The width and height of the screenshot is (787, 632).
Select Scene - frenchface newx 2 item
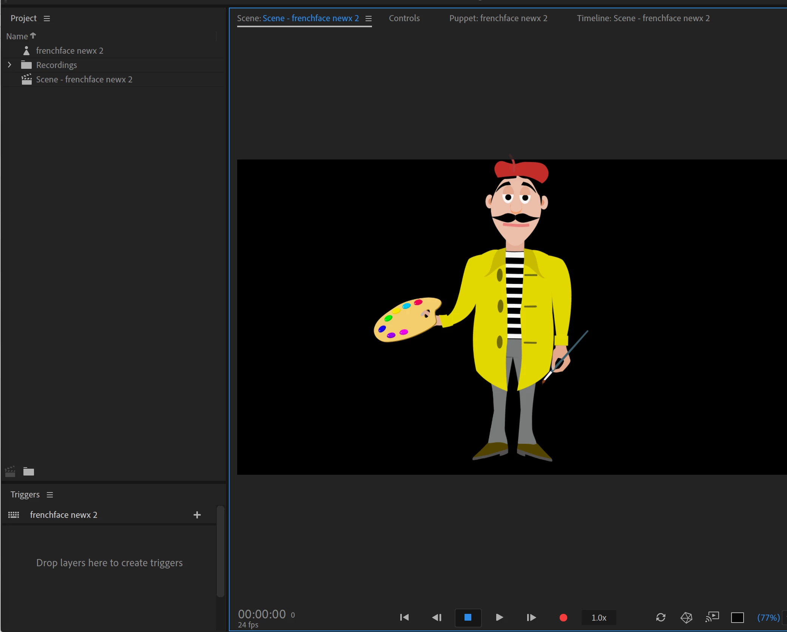84,79
